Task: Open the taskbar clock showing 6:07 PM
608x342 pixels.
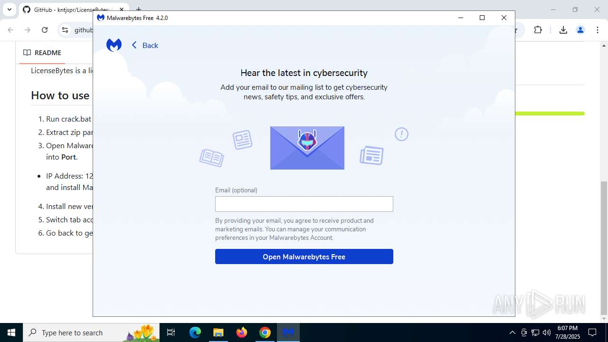Action: (568, 332)
